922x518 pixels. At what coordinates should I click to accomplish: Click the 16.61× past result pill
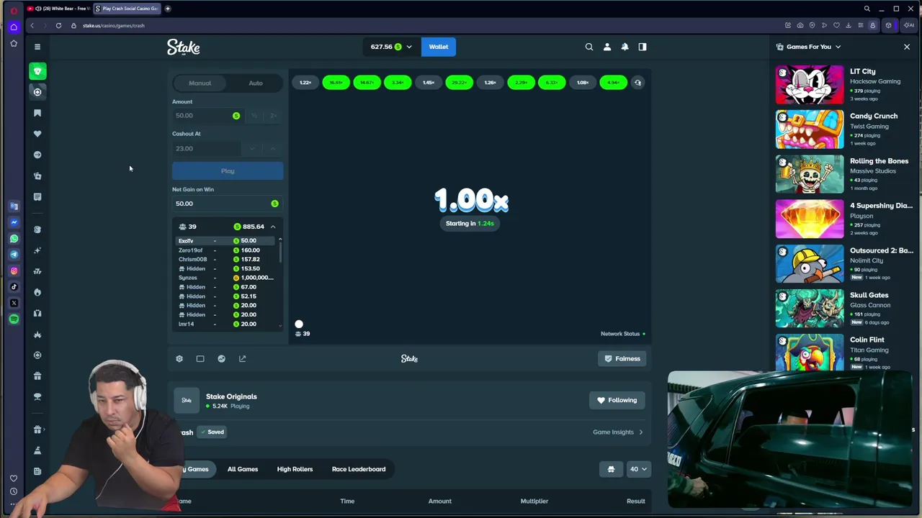(x=336, y=83)
